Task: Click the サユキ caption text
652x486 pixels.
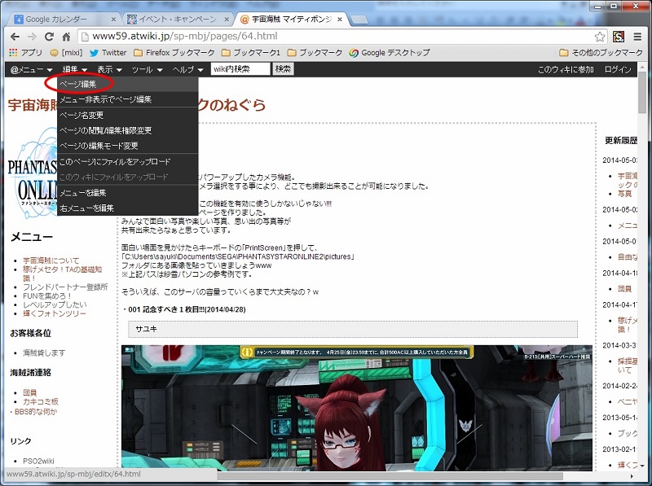Action: pyautogui.click(x=147, y=329)
